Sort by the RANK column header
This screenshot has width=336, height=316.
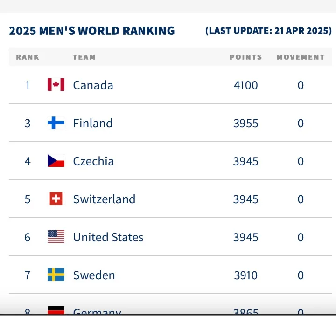[28, 57]
